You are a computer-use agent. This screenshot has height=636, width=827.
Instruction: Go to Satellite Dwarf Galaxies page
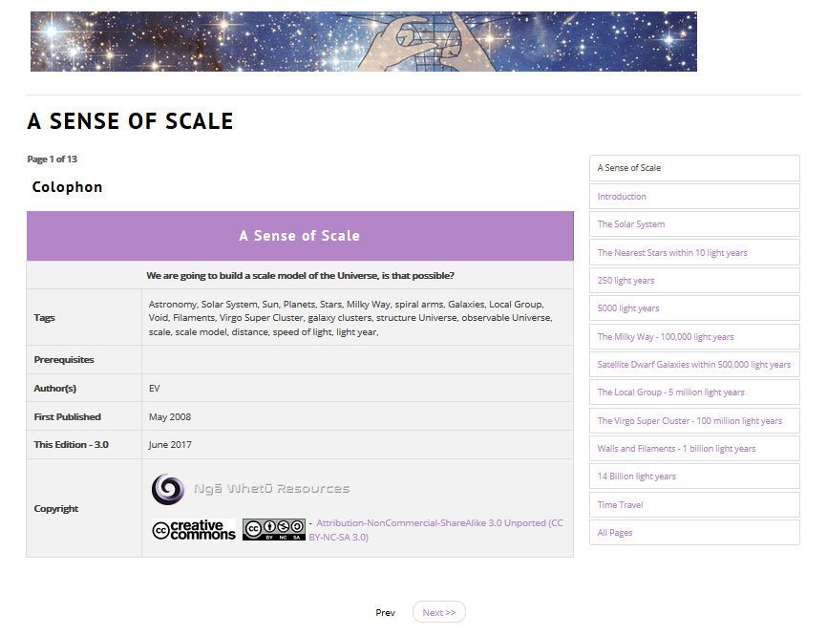pyautogui.click(x=693, y=365)
